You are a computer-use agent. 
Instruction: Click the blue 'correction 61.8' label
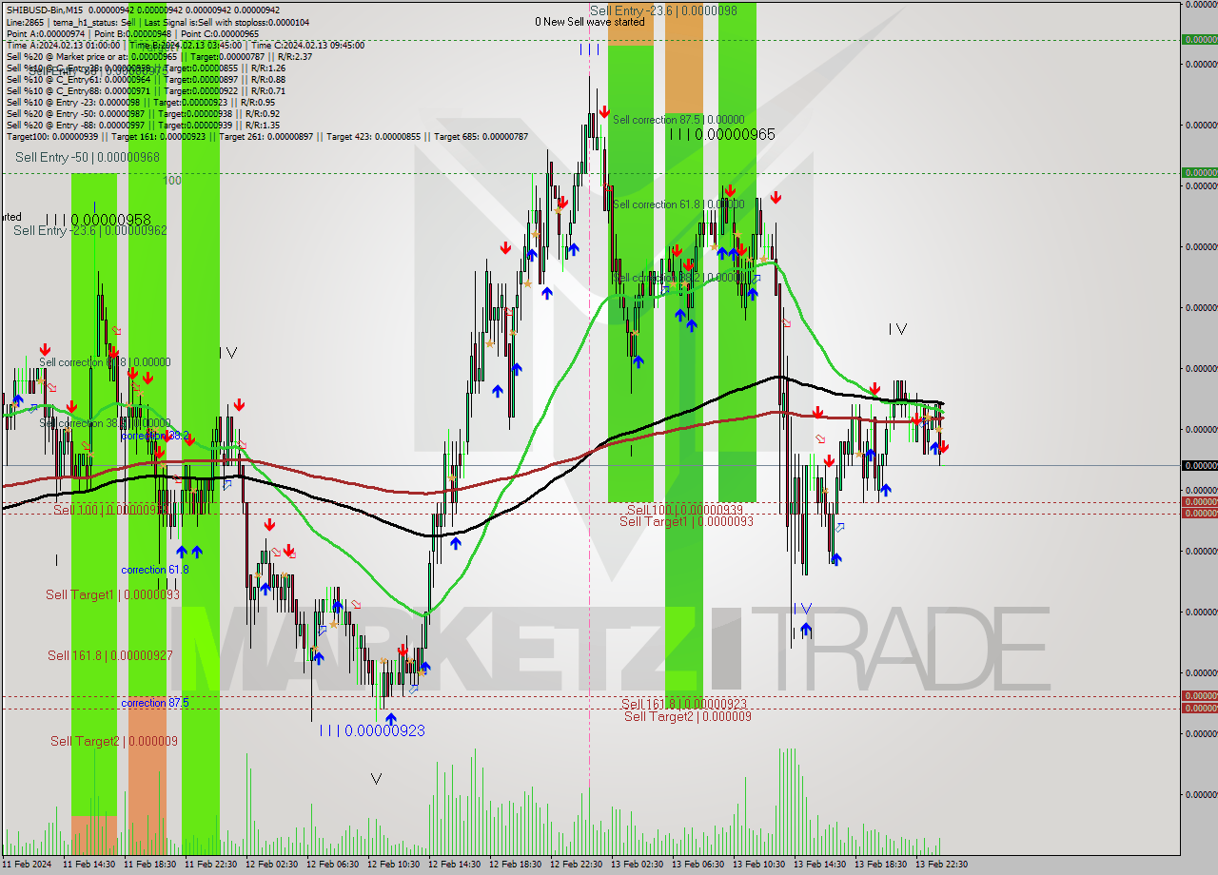(154, 570)
